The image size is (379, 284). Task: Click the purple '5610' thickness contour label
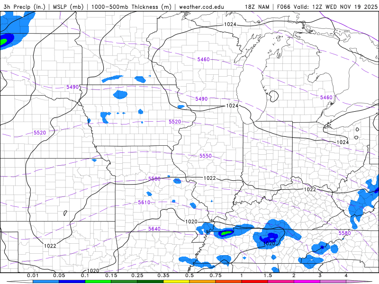tap(144, 203)
